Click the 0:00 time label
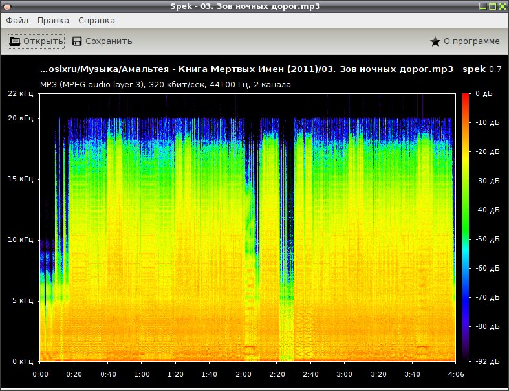Image resolution: width=509 pixels, height=391 pixels. pyautogui.click(x=40, y=374)
